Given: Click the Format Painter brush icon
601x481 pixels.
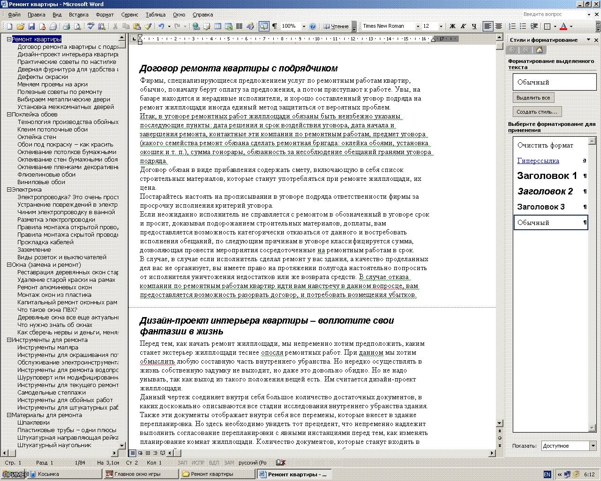Looking at the screenshot, I should (148, 26).
